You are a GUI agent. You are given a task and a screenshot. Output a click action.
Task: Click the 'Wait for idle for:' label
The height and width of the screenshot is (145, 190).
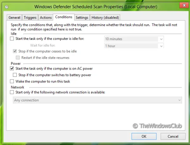tap(43, 45)
